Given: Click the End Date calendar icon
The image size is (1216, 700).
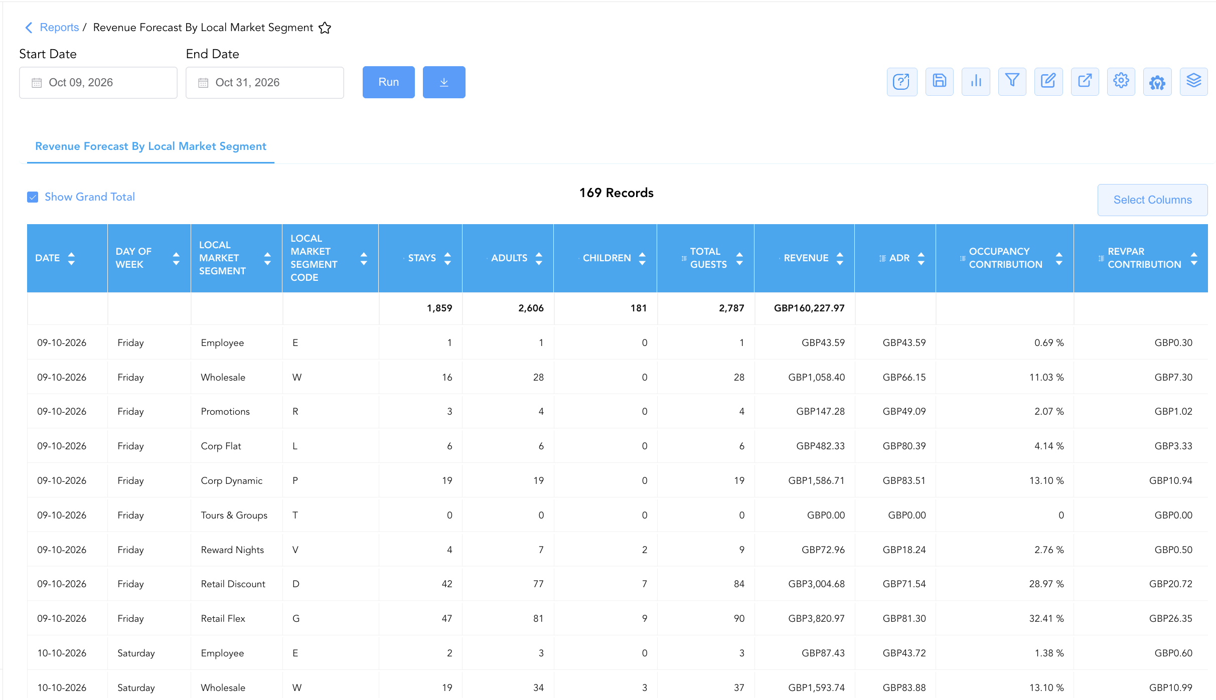Looking at the screenshot, I should (x=203, y=83).
